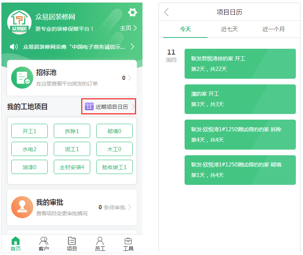Image resolution: width=303 pixels, height=255 pixels.
Task: Click the 主页 link in header
Action: (128, 28)
